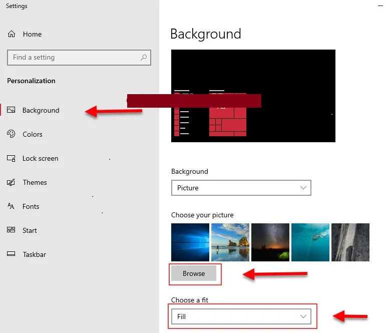Image resolution: width=387 pixels, height=333 pixels.
Task: Click the Browse button
Action: [194, 273]
